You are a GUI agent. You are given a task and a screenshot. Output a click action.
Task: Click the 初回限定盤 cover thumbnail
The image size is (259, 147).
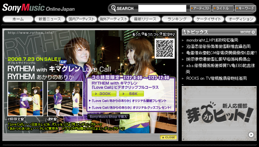point(25,99)
